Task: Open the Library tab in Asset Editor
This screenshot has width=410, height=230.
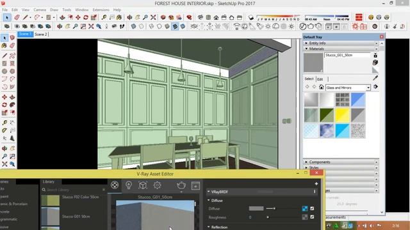Action: [49, 181]
